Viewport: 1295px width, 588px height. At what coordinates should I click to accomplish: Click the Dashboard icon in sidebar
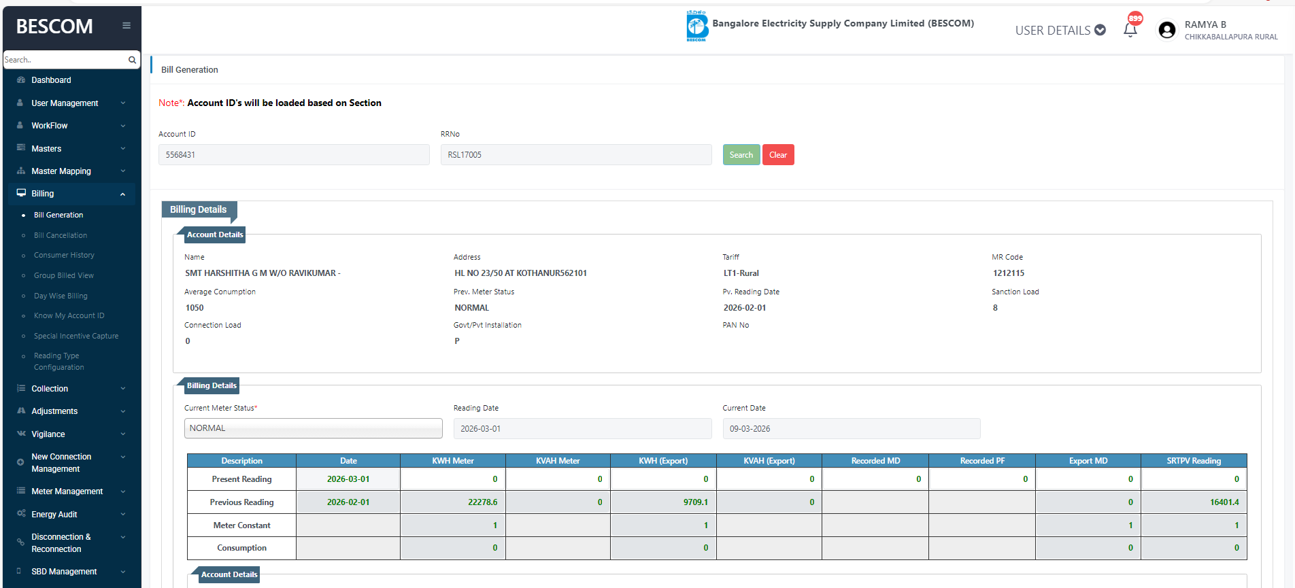click(21, 80)
